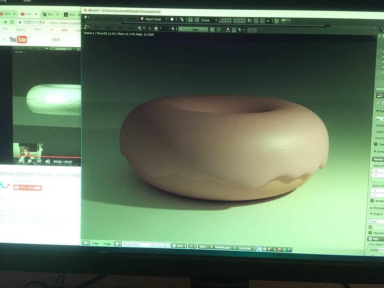Play the YouTube video
Viewport: 384px width, 288px height.
[30, 161]
